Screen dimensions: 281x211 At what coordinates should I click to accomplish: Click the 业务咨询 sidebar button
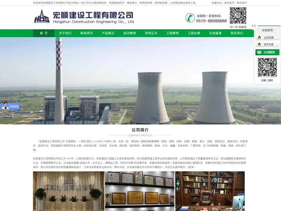267,38
